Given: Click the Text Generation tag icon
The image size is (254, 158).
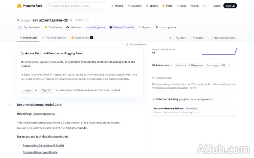Looking at the screenshot, I should [x=20, y=27].
